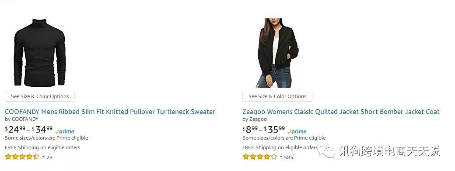Viewport: 455px width, 171px height.
Task: Click the 4.5 star rating for the sweater
Action: click(22, 157)
